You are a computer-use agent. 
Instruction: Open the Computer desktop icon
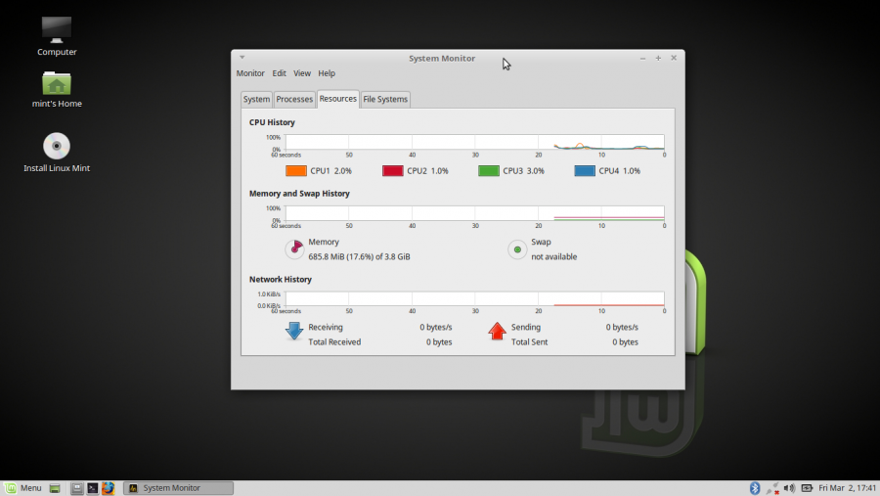point(57,30)
